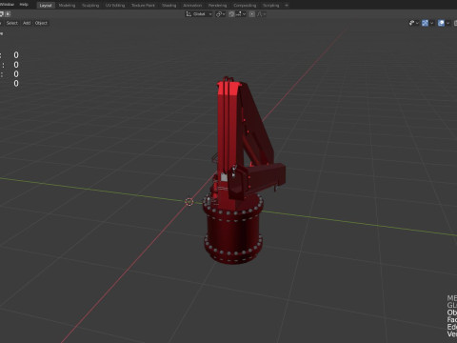Switch to the UV Editing workspace
This screenshot has height=343, width=457.
pyautogui.click(x=115, y=5)
